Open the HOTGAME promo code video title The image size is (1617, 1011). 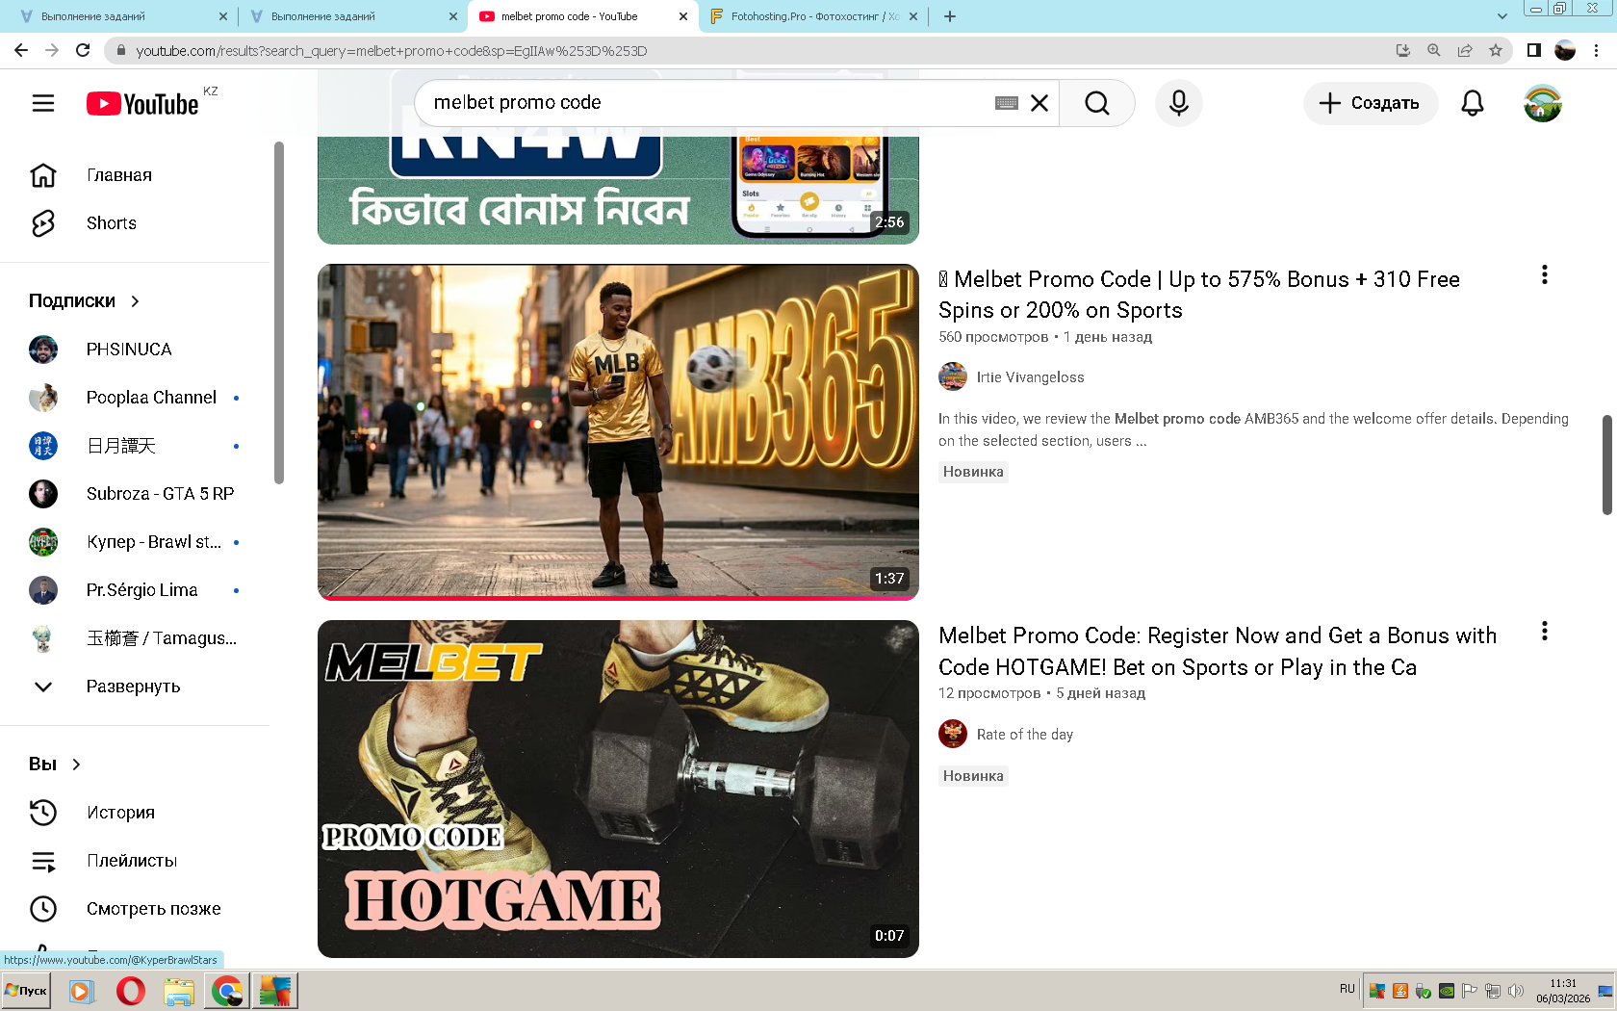pos(1218,651)
